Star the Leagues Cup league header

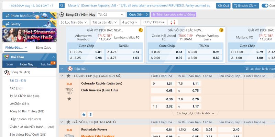tap(69, 76)
